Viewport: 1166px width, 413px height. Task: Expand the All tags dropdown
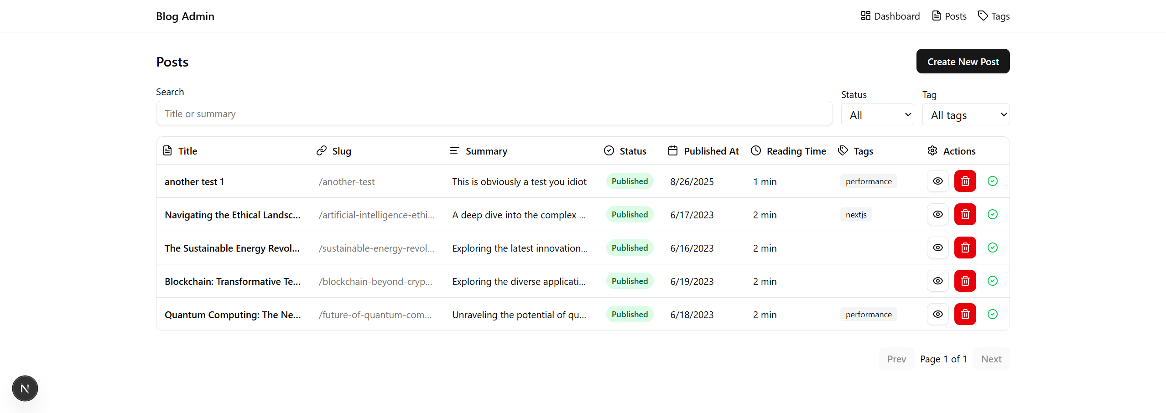pyautogui.click(x=966, y=115)
